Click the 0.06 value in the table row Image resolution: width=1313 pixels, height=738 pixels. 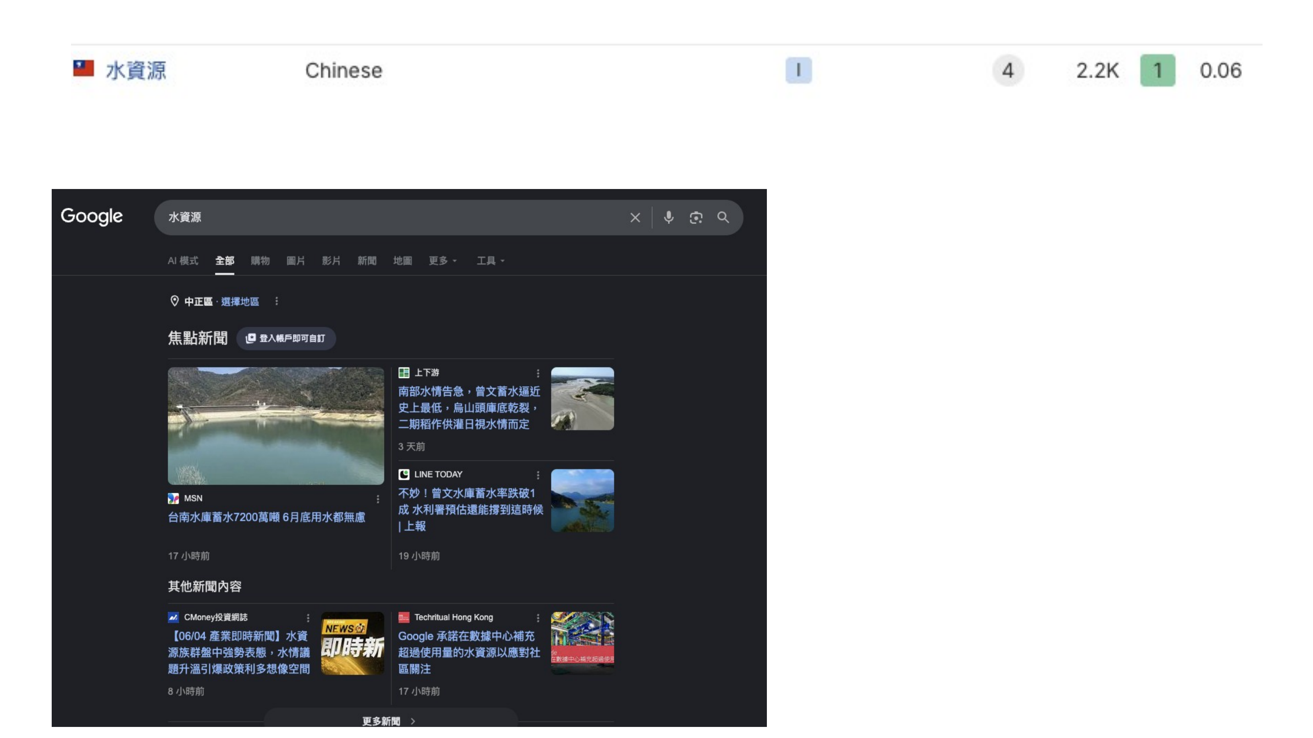click(1220, 70)
